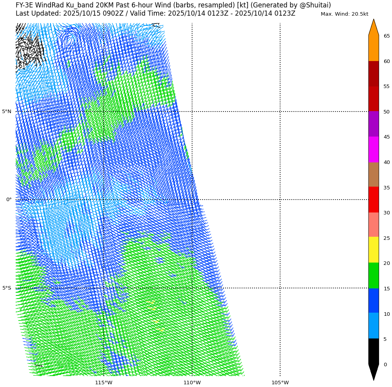Click the purple 45–50 kt colorbar band

click(373, 124)
